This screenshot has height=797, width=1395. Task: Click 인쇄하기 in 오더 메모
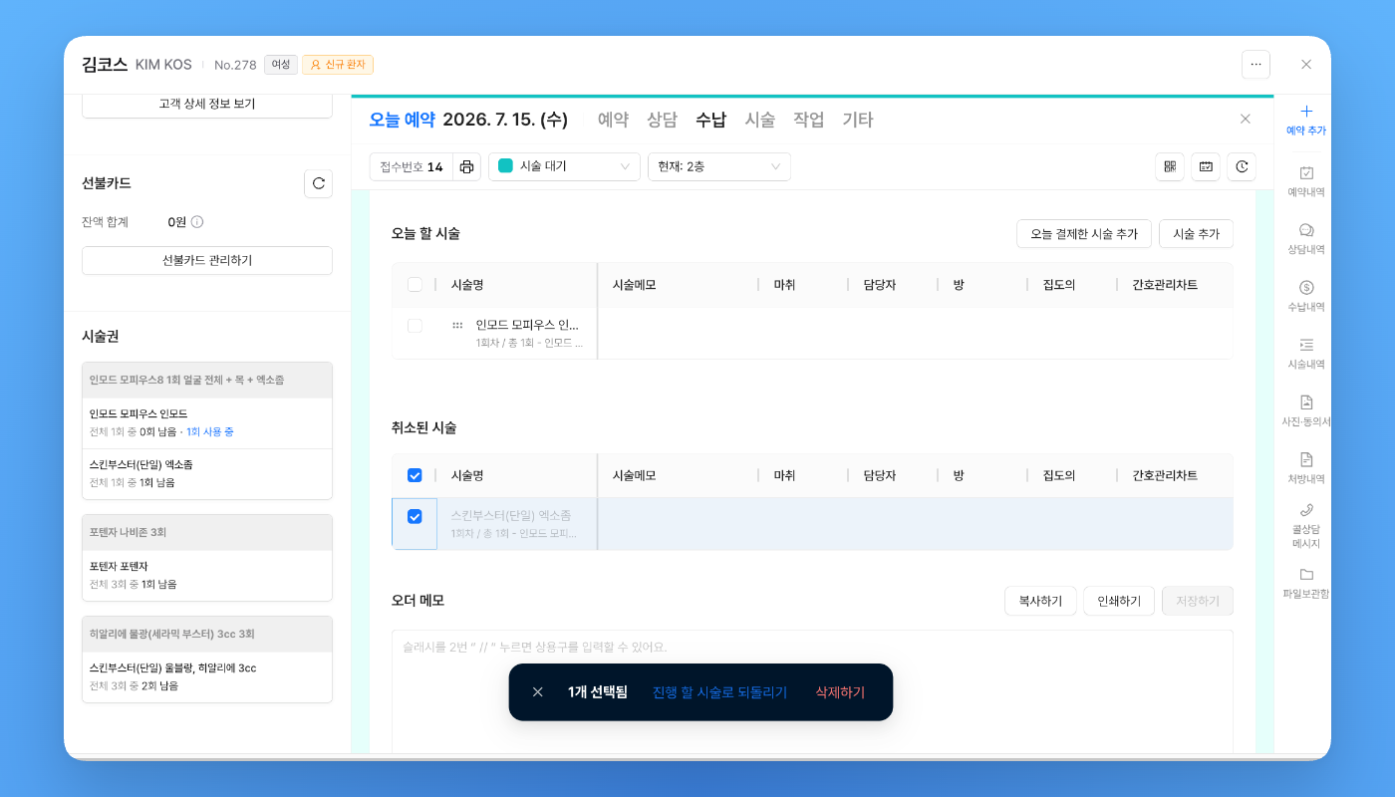coord(1119,601)
